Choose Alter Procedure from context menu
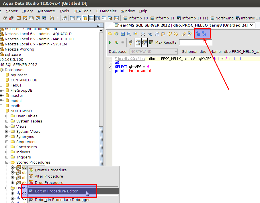This screenshot has height=203, width=260. 73,176
